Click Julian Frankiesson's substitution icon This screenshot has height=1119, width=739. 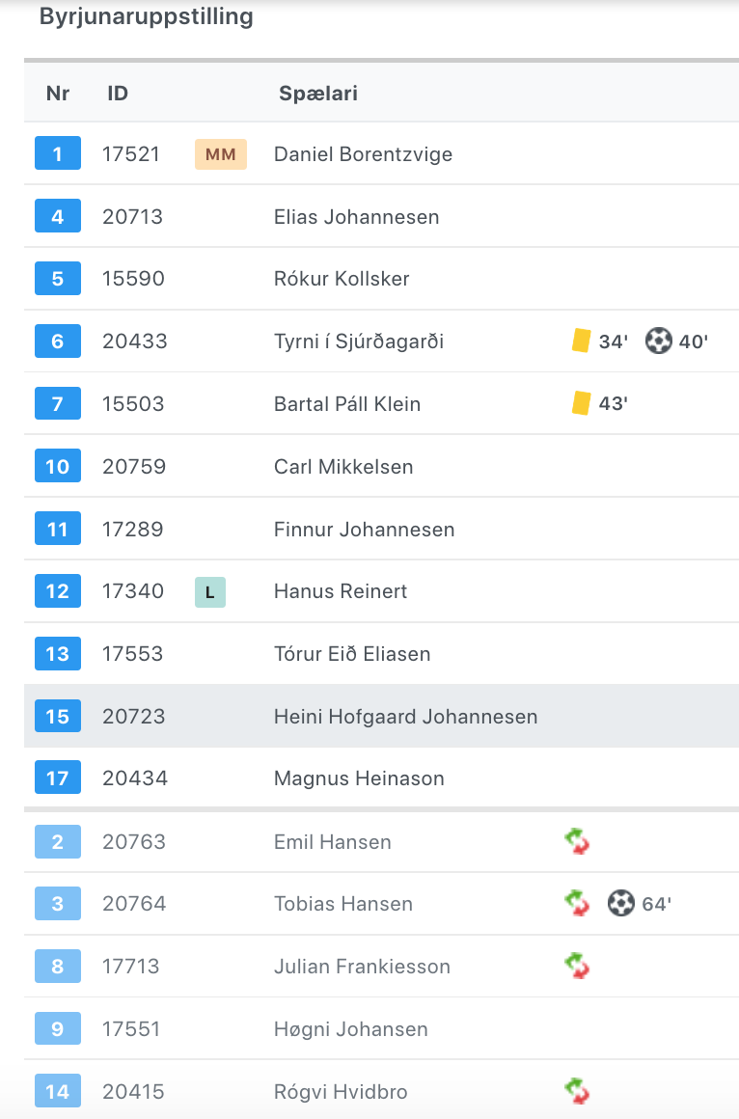click(x=577, y=967)
